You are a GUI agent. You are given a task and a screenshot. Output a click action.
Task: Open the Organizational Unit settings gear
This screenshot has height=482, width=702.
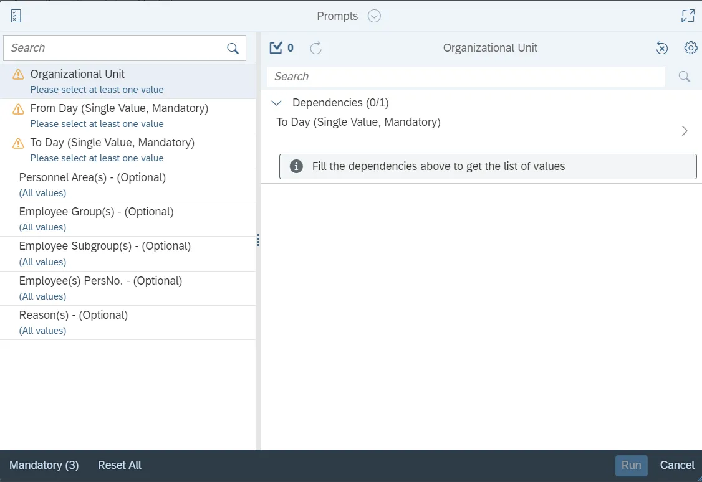point(690,48)
